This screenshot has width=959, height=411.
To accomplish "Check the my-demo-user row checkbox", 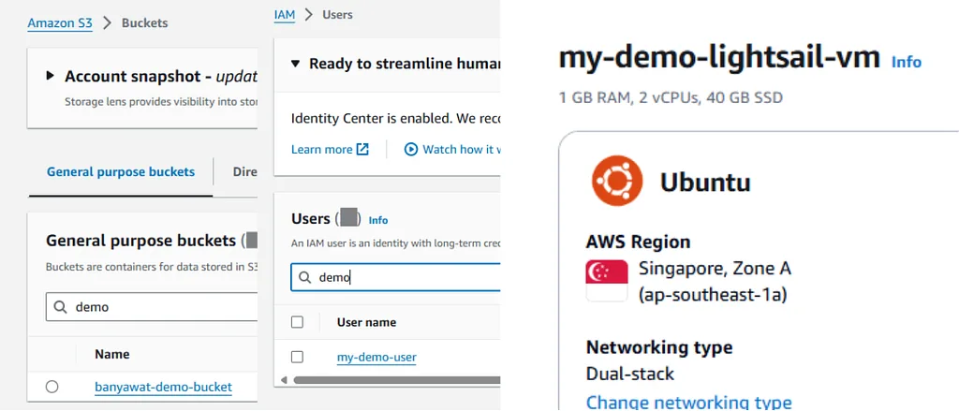I will (x=297, y=358).
